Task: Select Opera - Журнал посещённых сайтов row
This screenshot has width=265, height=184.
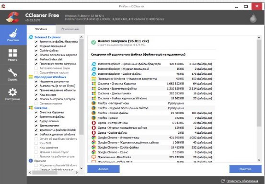Action: coord(151,128)
